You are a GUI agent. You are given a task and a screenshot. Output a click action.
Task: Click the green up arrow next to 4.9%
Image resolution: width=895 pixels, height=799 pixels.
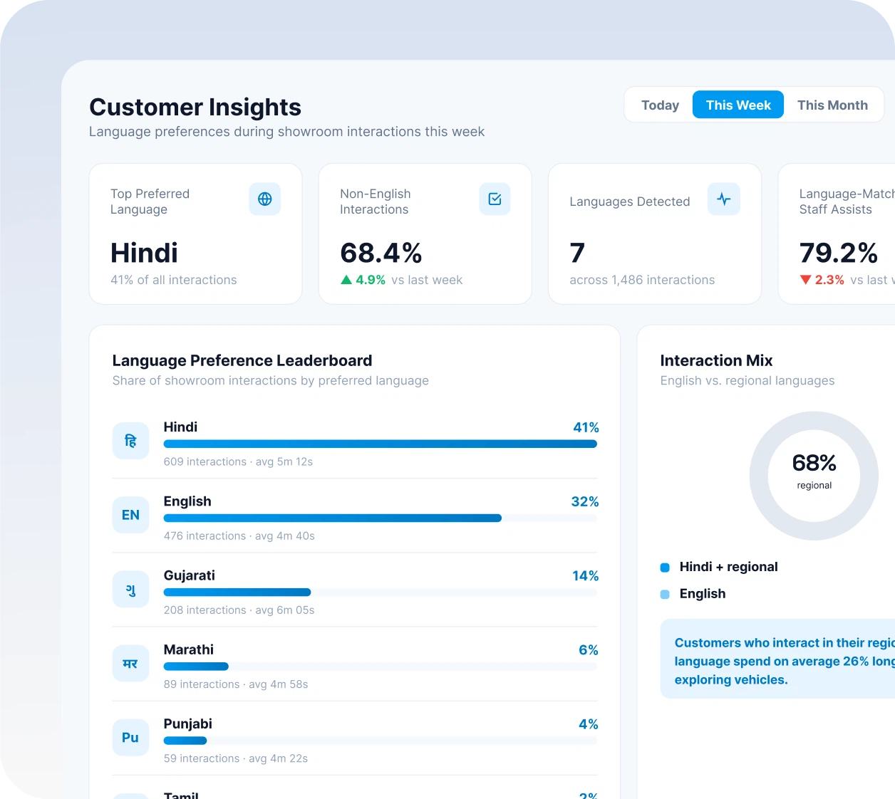[346, 280]
